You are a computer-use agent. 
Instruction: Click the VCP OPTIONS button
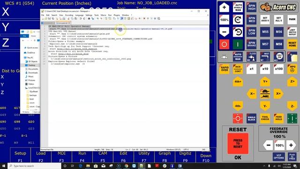278,157
